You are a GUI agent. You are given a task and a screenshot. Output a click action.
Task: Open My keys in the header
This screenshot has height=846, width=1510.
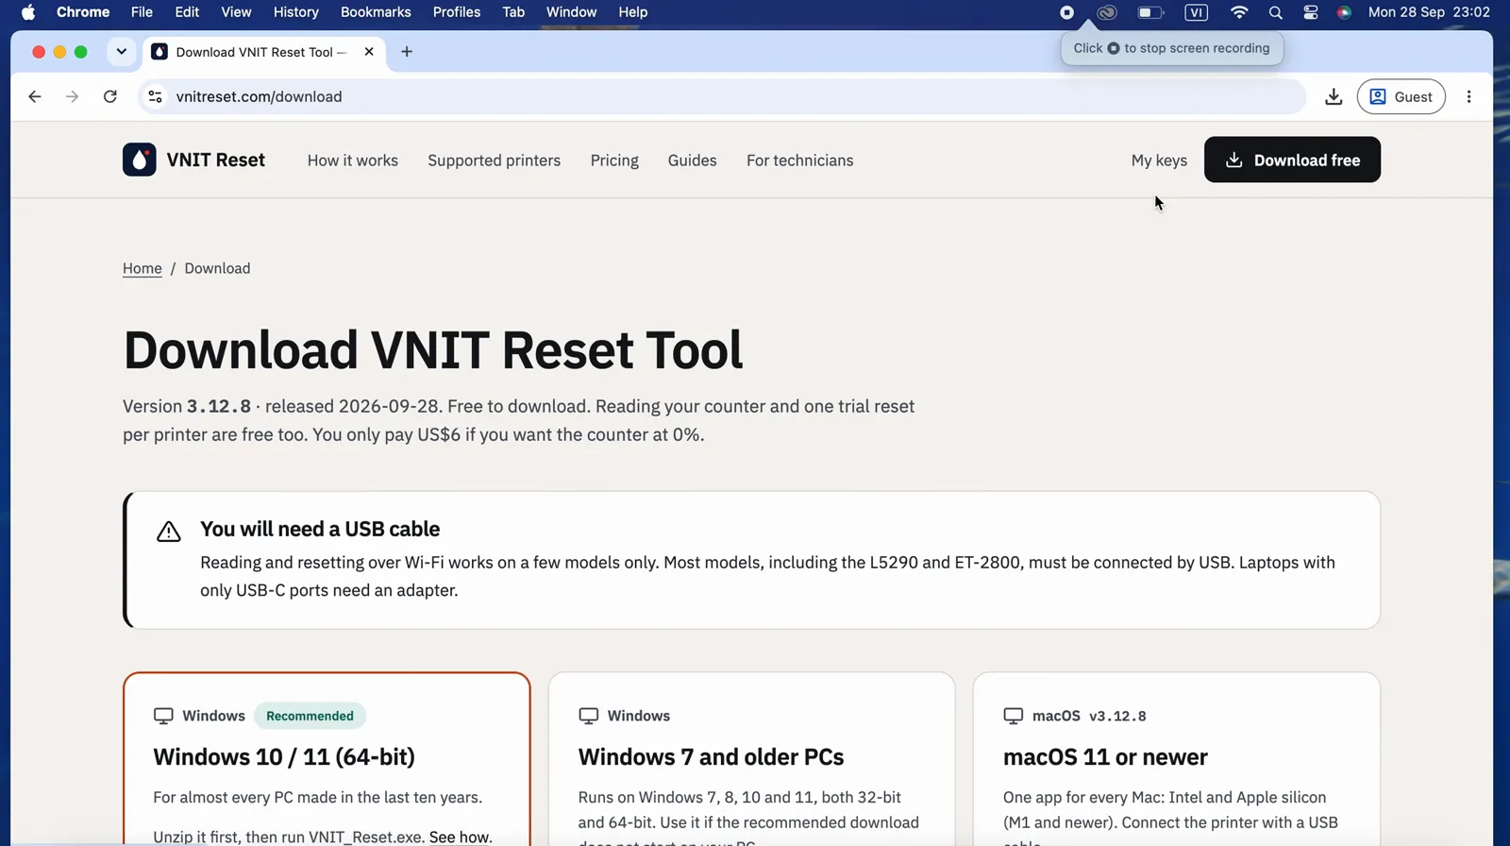[1159, 161]
